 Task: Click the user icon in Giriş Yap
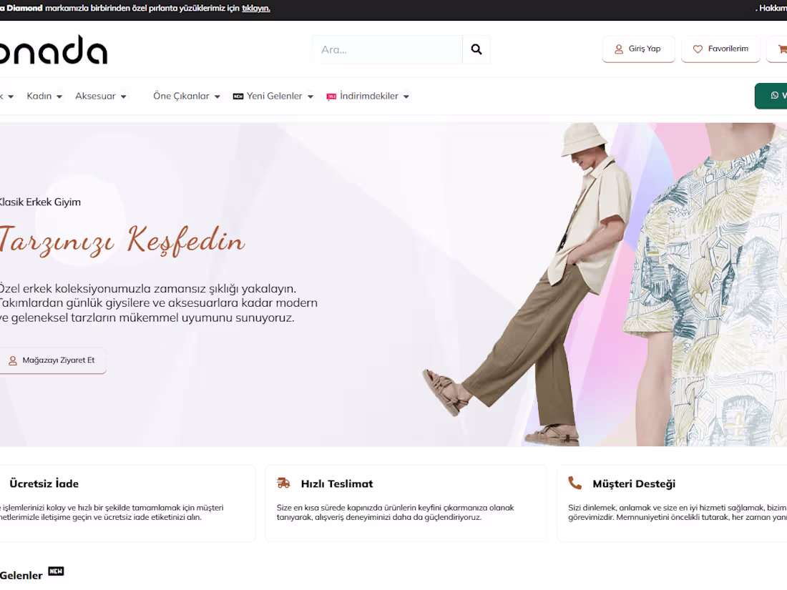point(619,49)
